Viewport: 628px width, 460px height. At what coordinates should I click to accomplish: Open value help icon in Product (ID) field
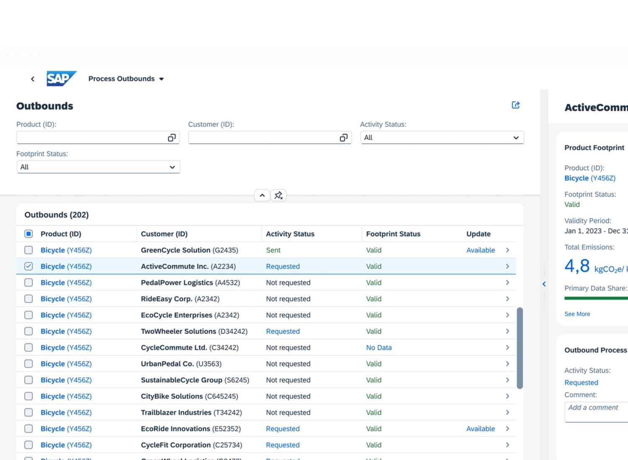pyautogui.click(x=172, y=138)
